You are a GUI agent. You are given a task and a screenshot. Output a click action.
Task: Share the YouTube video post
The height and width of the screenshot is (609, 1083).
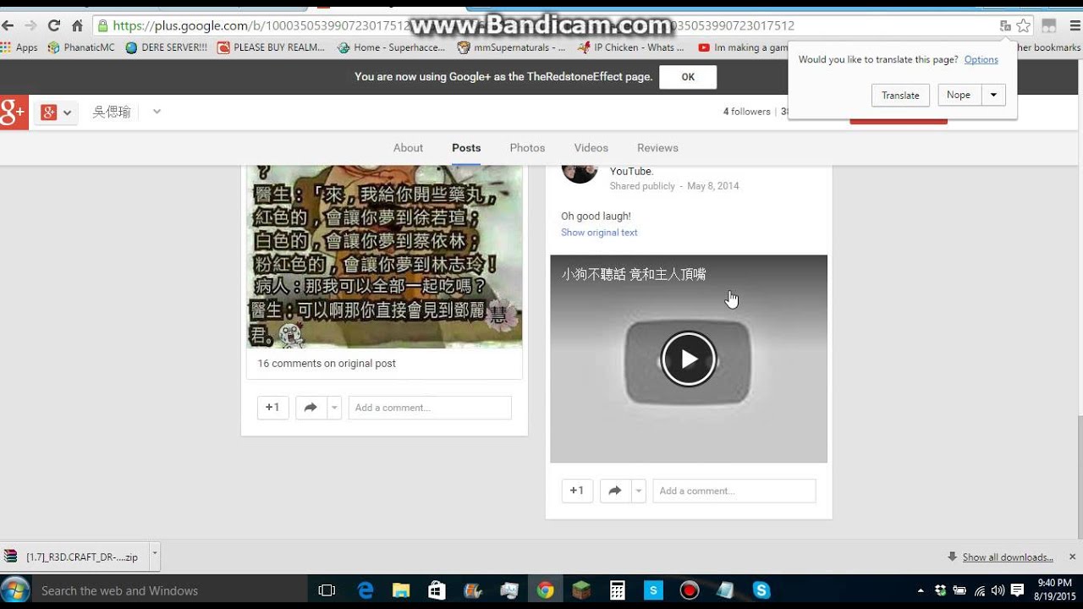coord(615,491)
